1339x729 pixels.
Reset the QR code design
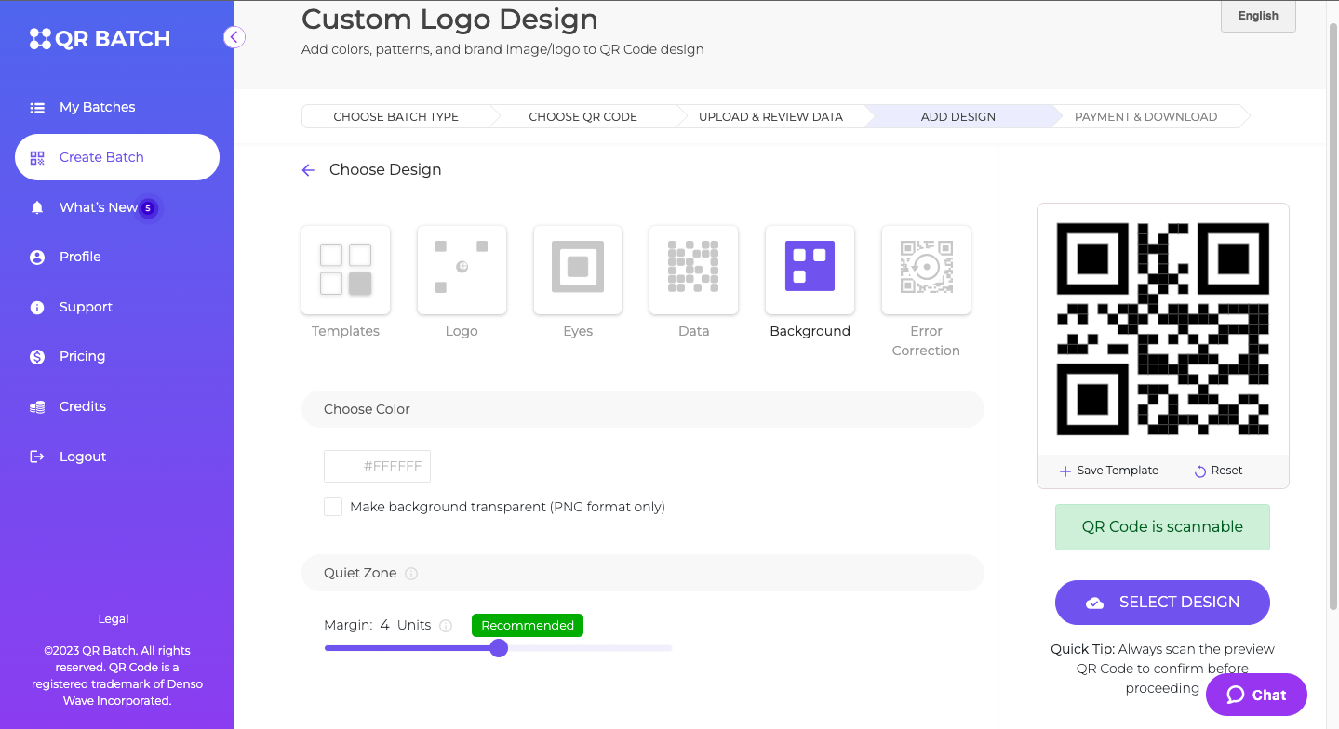[x=1218, y=471]
